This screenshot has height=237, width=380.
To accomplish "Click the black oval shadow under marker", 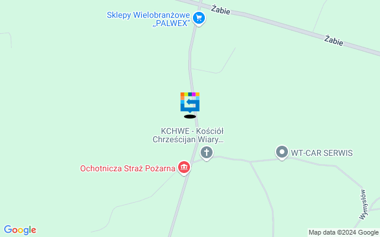I will click(190, 117).
